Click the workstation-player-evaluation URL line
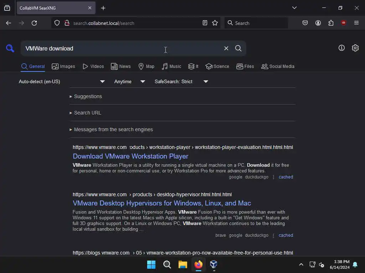 [183, 147]
